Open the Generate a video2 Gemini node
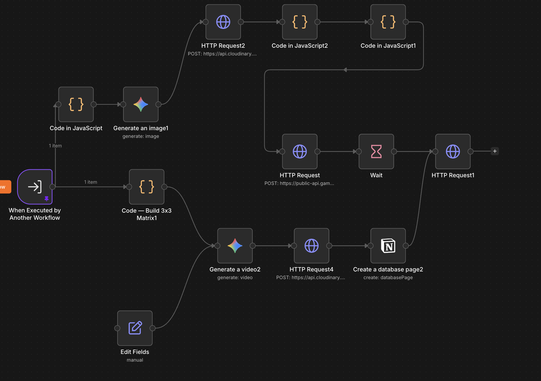Image resolution: width=541 pixels, height=381 pixels. tap(235, 246)
